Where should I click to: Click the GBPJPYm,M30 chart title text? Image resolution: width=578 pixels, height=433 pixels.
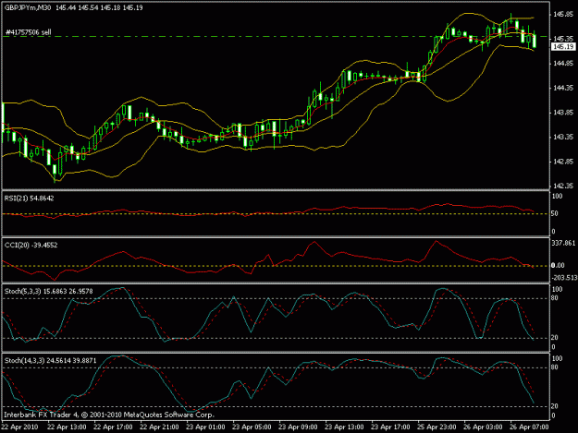click(x=28, y=7)
